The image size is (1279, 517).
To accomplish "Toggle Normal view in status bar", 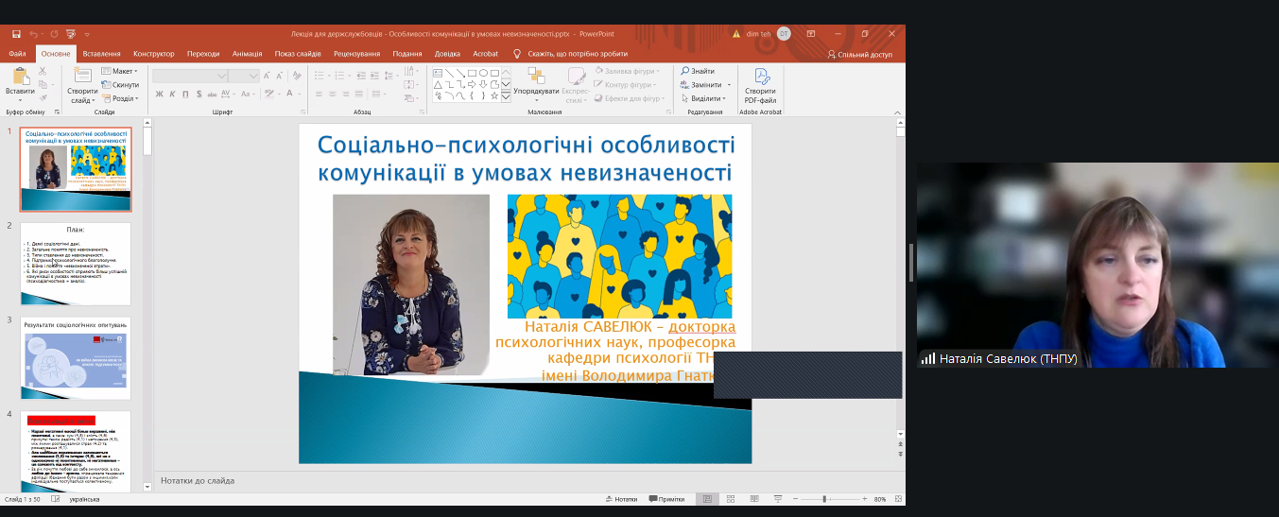I will (705, 499).
